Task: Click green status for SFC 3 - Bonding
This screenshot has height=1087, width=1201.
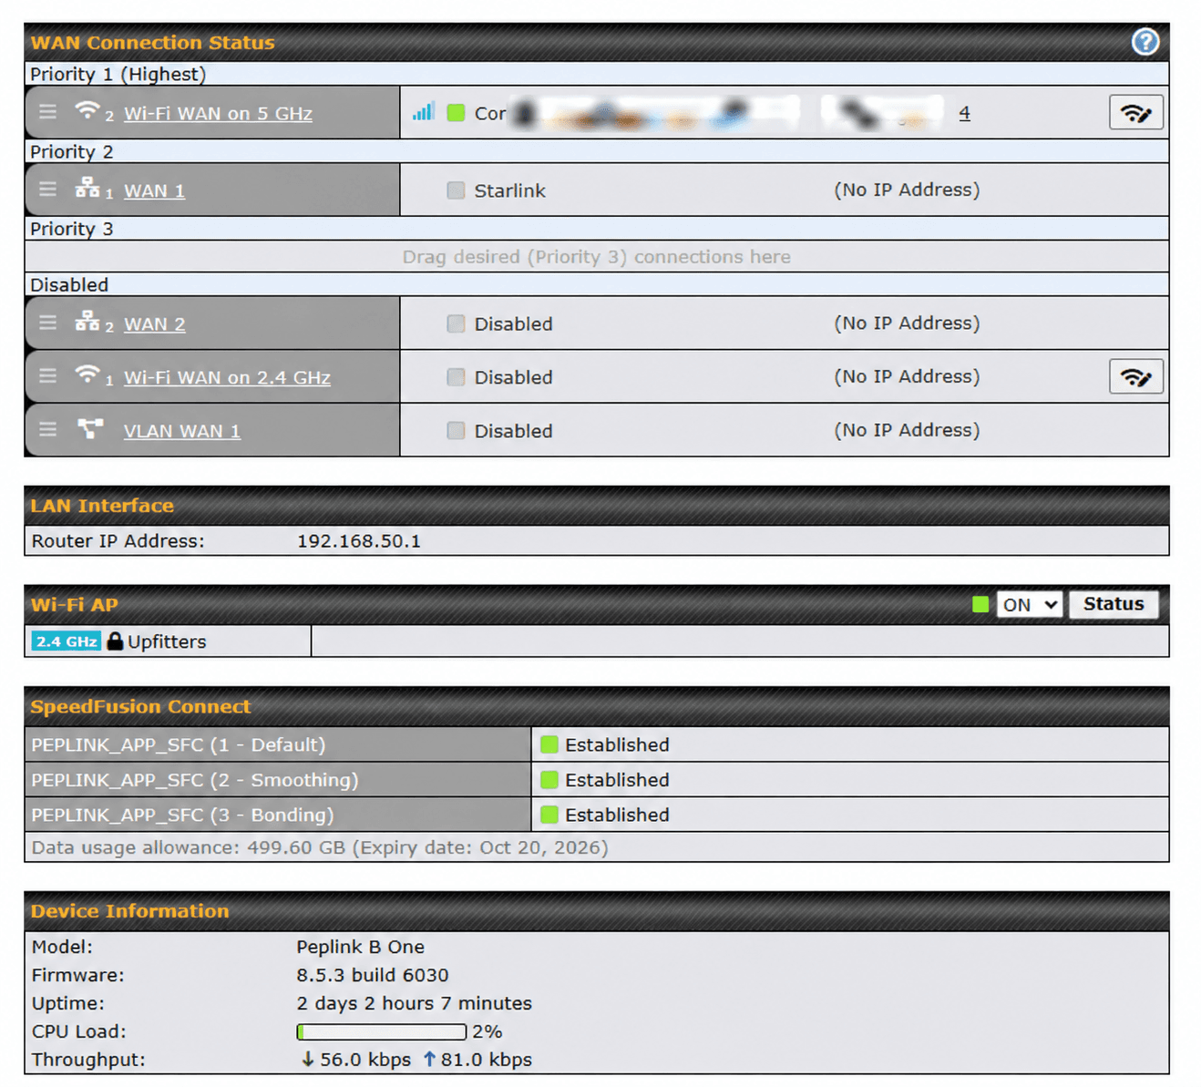Action: coord(549,815)
